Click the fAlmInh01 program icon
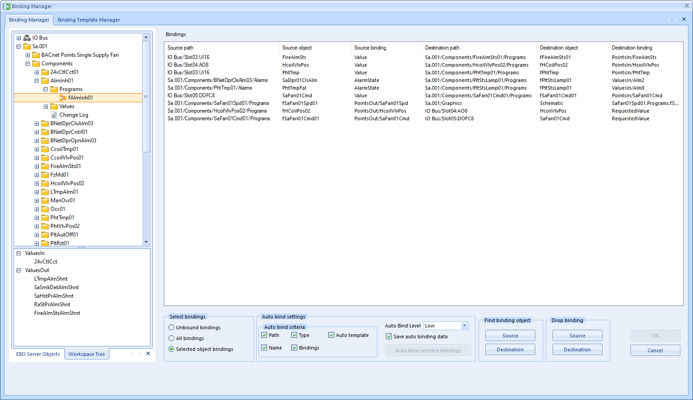 63,98
